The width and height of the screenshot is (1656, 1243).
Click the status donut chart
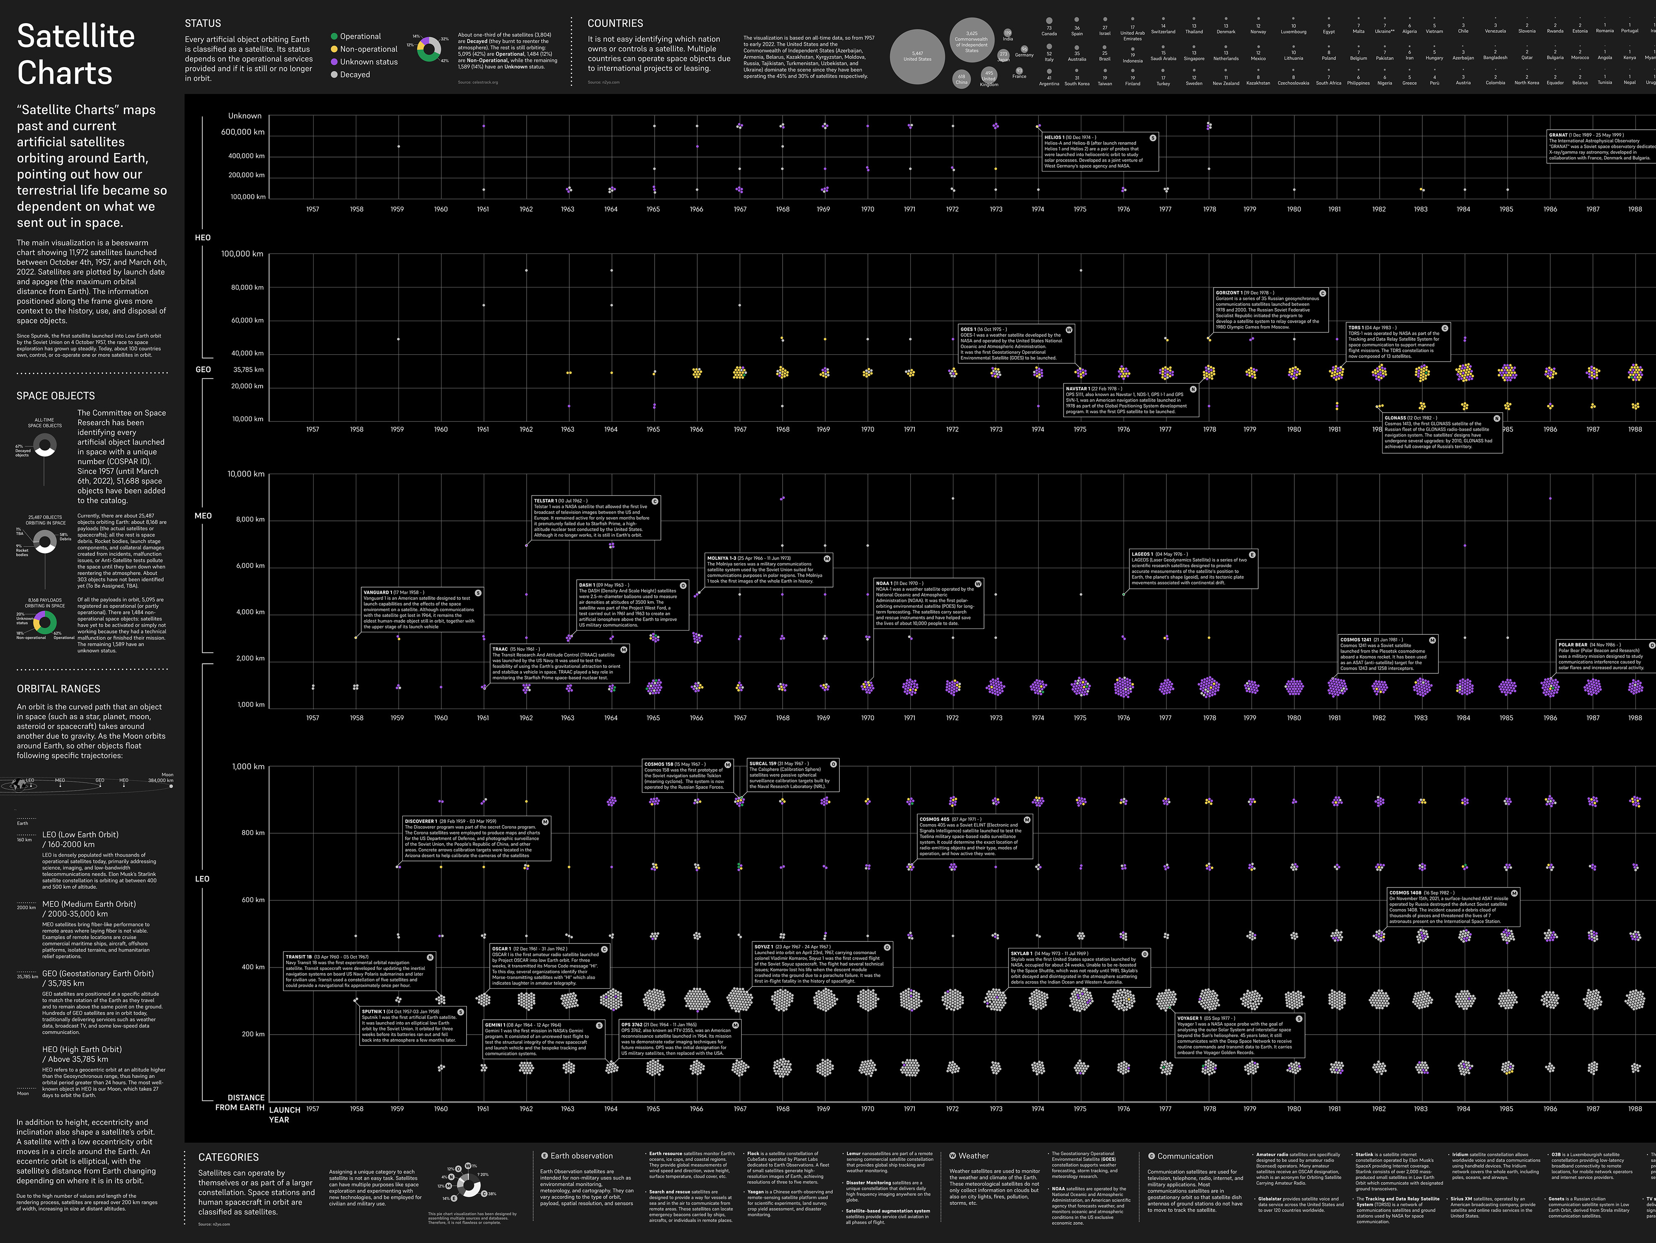429,49
